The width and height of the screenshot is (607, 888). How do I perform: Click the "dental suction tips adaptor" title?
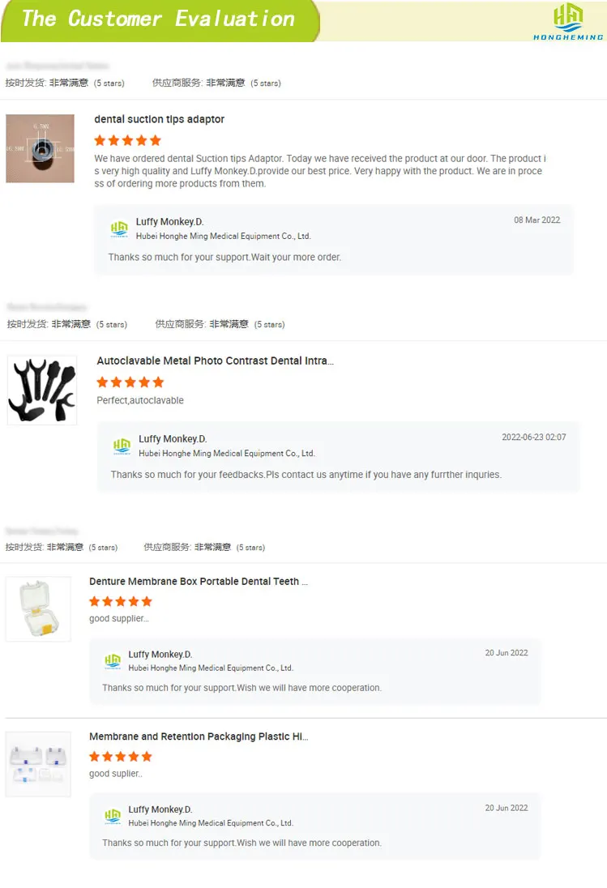pyautogui.click(x=160, y=119)
